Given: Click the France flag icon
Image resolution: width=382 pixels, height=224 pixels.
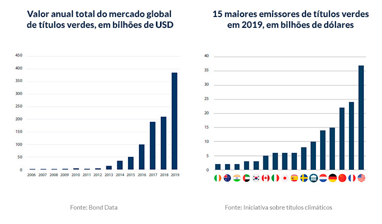Looking at the screenshot, I should (x=352, y=178).
